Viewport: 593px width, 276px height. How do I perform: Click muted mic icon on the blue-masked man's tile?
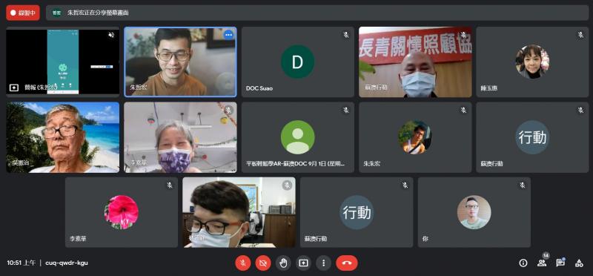pyautogui.click(x=287, y=185)
